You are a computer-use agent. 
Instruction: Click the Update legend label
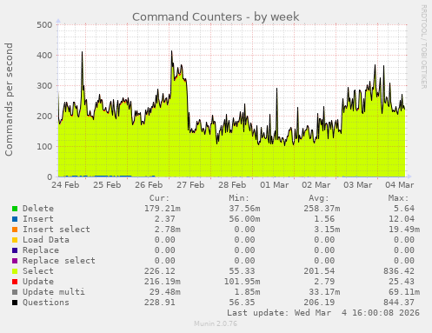pos(38,282)
